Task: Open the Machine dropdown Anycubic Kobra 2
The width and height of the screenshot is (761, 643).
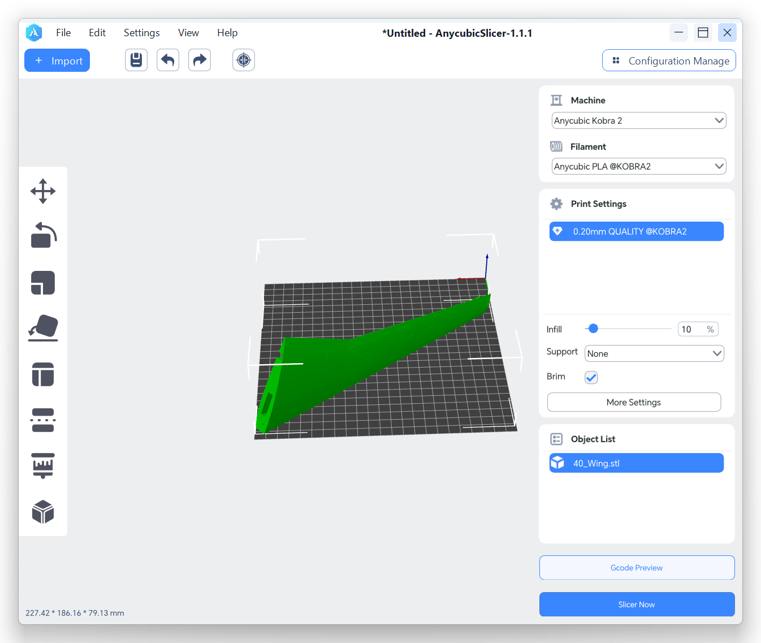Action: tap(638, 120)
